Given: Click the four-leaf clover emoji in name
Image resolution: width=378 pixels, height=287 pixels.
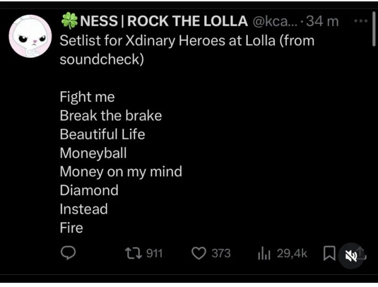Looking at the screenshot, I should [69, 21].
